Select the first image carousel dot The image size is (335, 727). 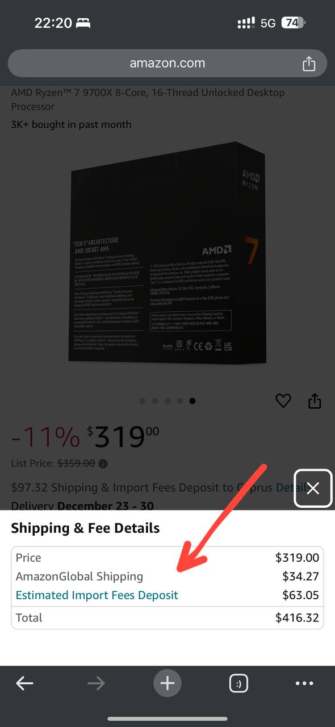143,401
